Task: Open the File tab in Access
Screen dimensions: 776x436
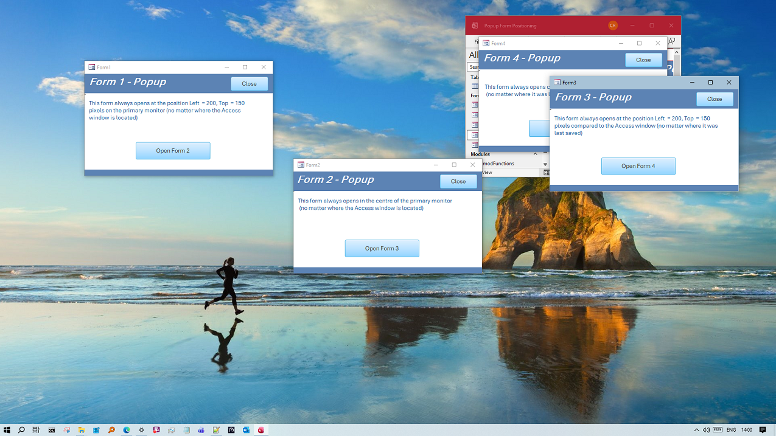Action: [476, 42]
